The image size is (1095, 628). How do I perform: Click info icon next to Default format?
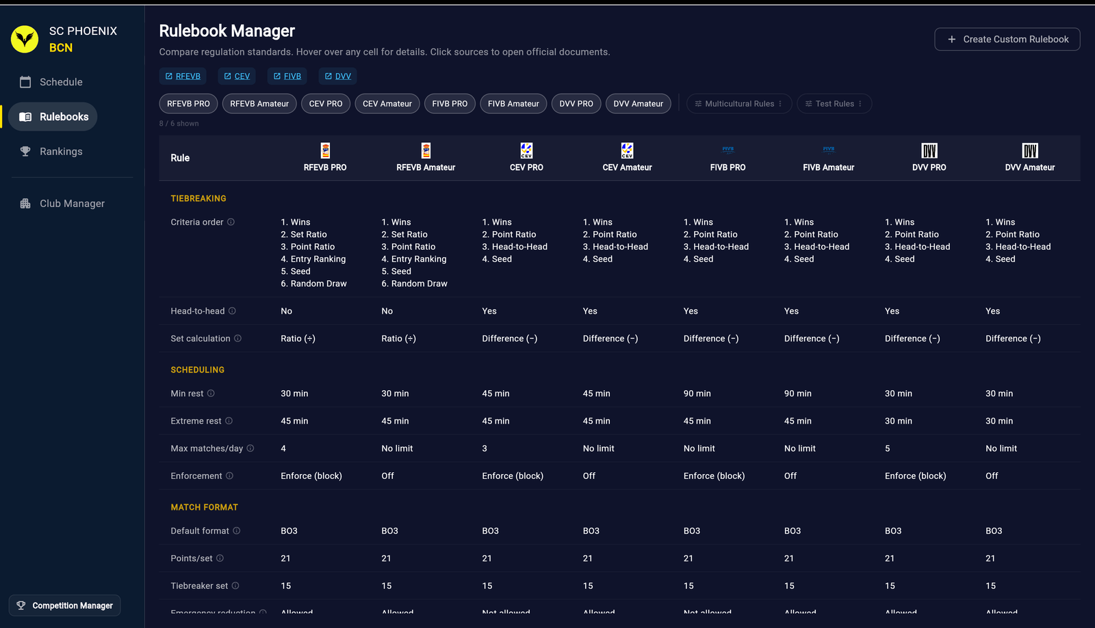click(236, 531)
